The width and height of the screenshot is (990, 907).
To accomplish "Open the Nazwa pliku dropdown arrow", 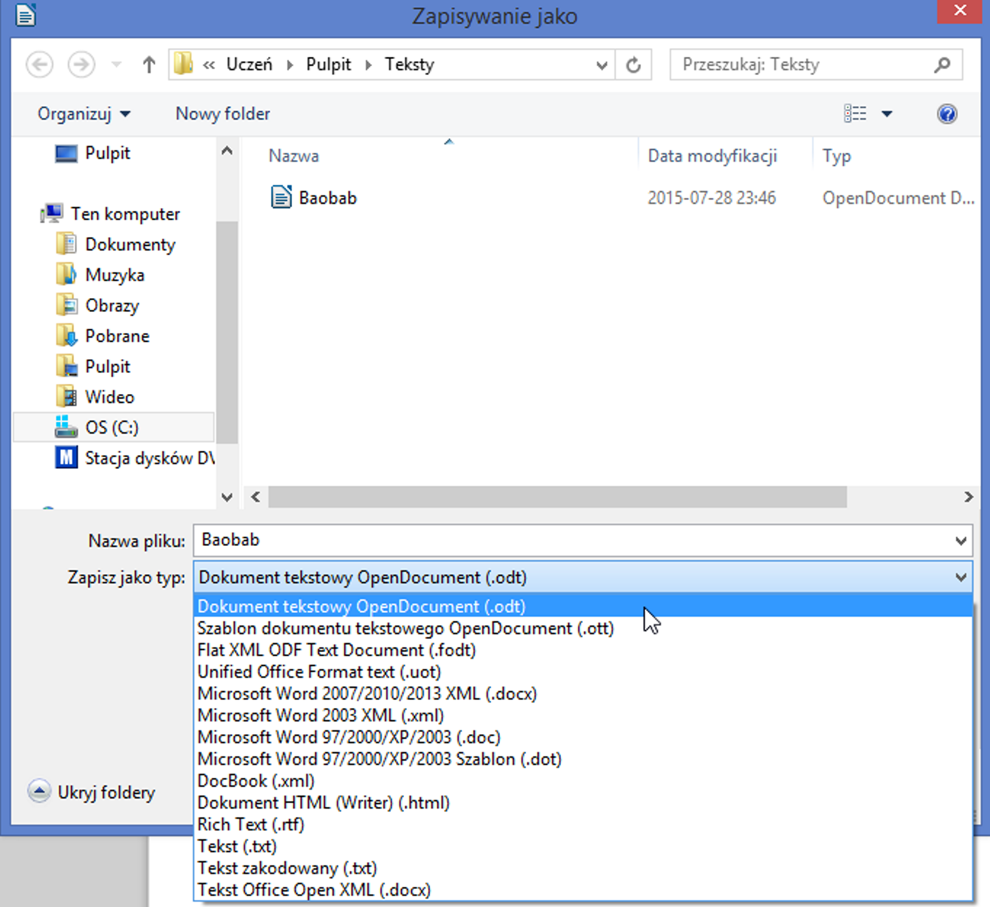I will pos(961,541).
